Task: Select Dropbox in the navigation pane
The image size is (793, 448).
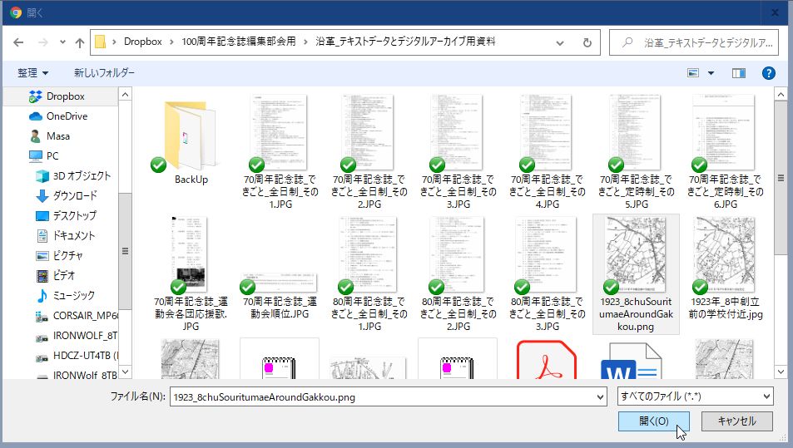Action: pyautogui.click(x=65, y=96)
